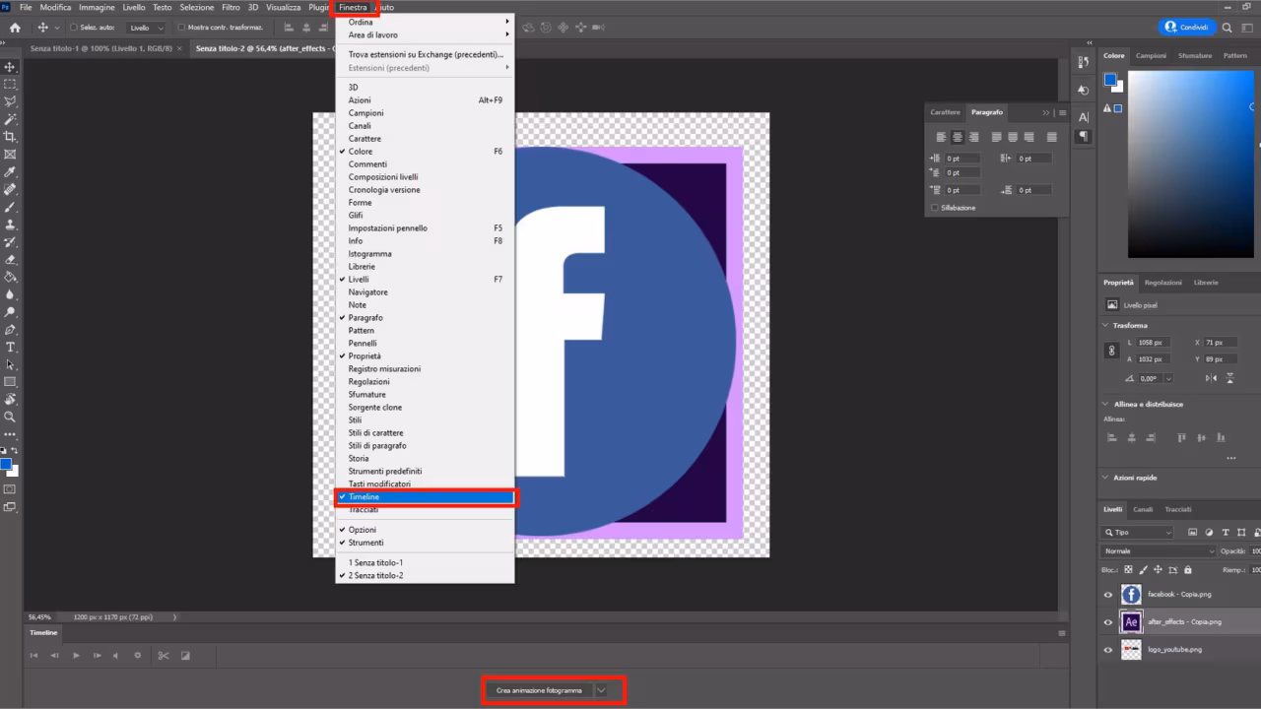
Task: Select the Move tool in the toolbar
Action: [11, 67]
